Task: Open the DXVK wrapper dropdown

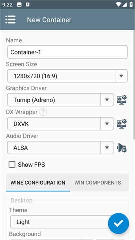Action: (60, 124)
